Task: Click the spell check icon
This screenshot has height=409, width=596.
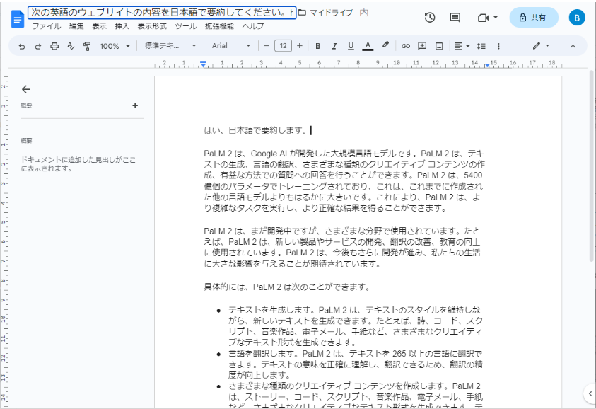Action: click(71, 46)
